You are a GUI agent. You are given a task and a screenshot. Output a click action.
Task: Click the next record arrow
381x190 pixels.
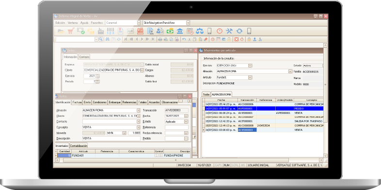coord(142,39)
